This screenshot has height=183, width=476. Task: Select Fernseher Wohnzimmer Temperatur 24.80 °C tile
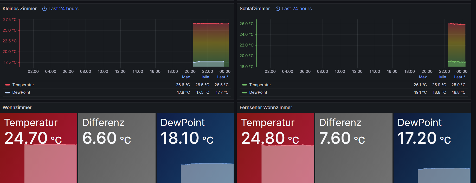[275, 148]
